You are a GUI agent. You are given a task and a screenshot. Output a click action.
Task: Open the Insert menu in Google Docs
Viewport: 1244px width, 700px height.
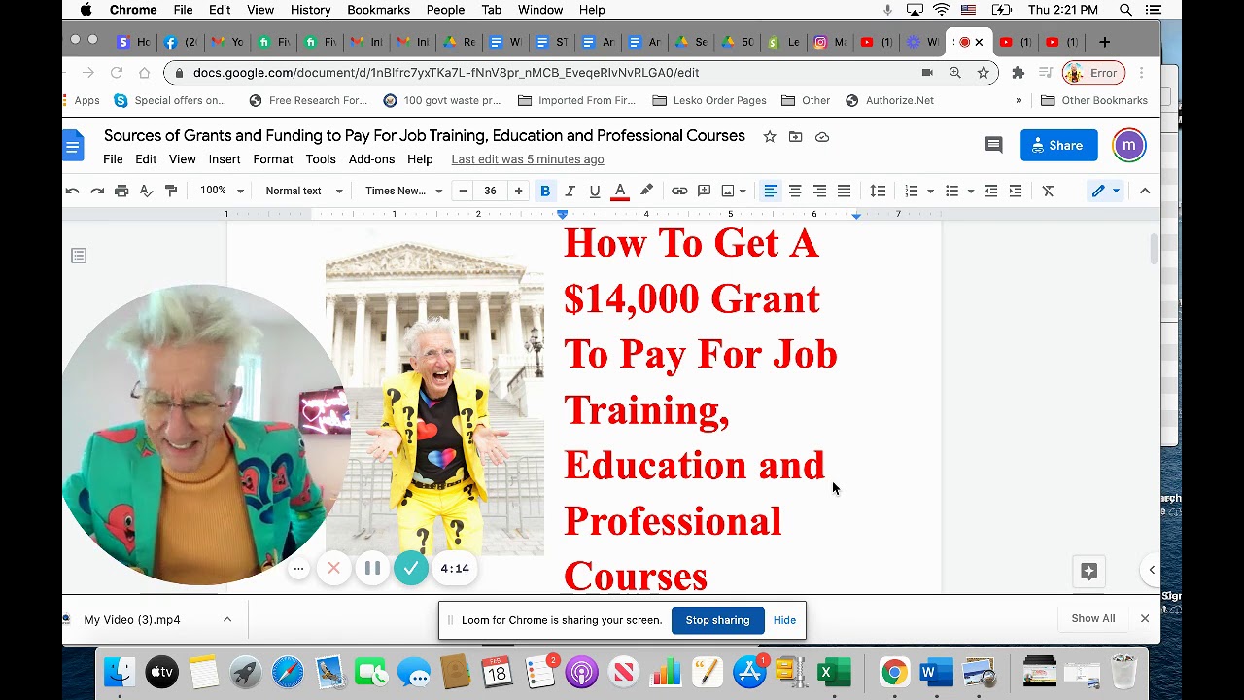(225, 159)
